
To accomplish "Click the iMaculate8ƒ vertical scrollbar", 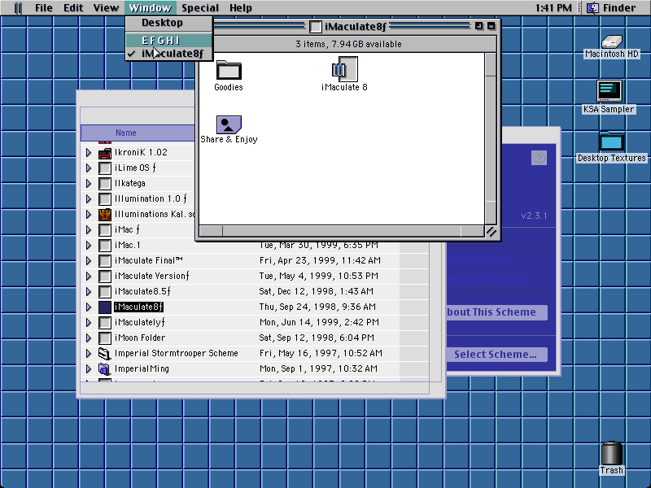I will pyautogui.click(x=491, y=138).
